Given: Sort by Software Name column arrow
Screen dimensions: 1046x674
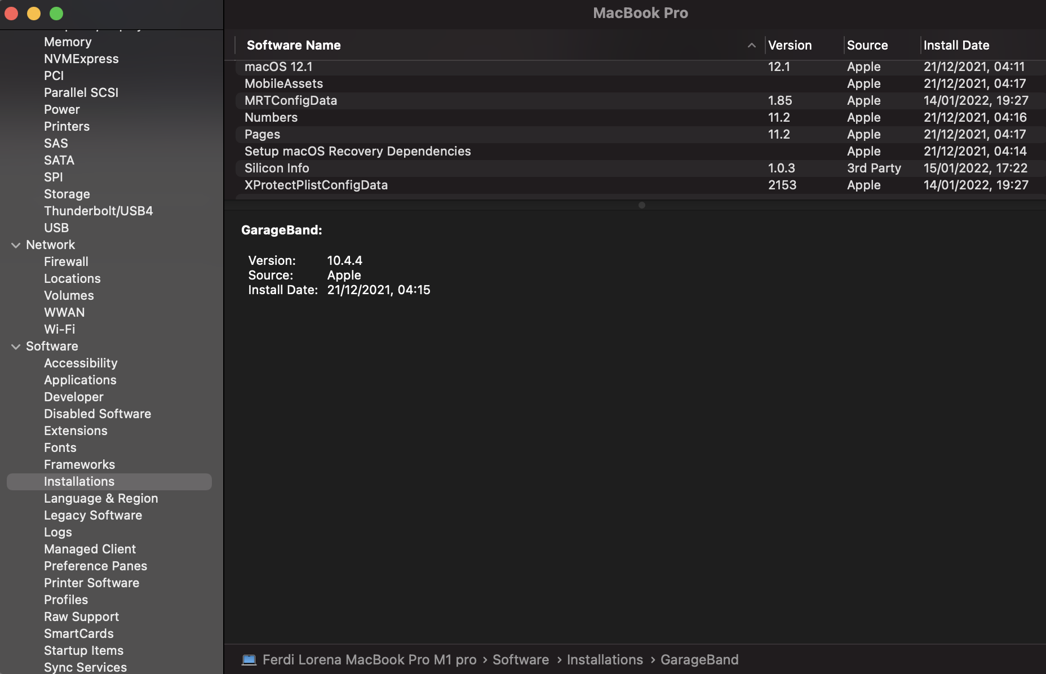Looking at the screenshot, I should [751, 45].
